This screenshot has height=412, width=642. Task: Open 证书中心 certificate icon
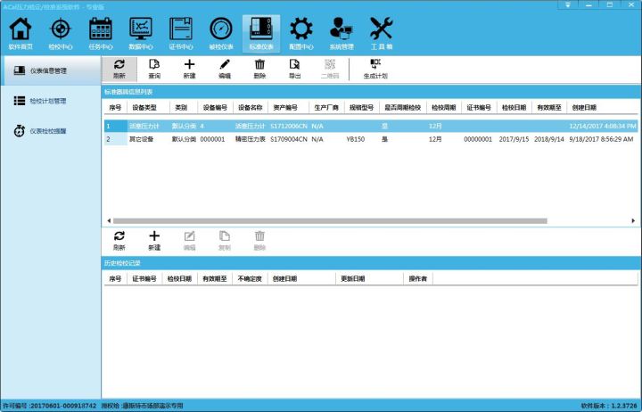(181, 32)
